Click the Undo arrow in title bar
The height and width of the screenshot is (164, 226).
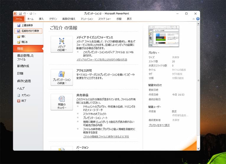click(x=24, y=14)
